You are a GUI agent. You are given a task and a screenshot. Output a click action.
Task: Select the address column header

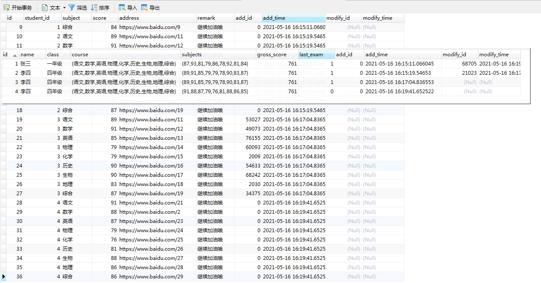coord(158,18)
